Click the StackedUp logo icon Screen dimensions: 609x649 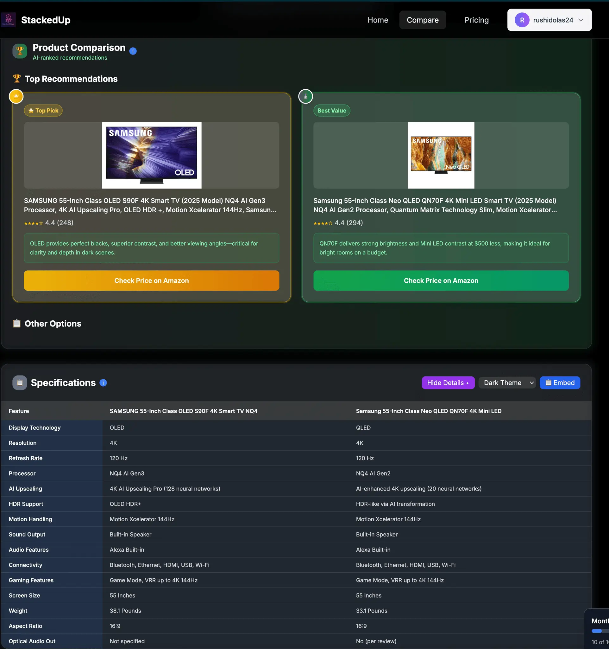click(9, 20)
